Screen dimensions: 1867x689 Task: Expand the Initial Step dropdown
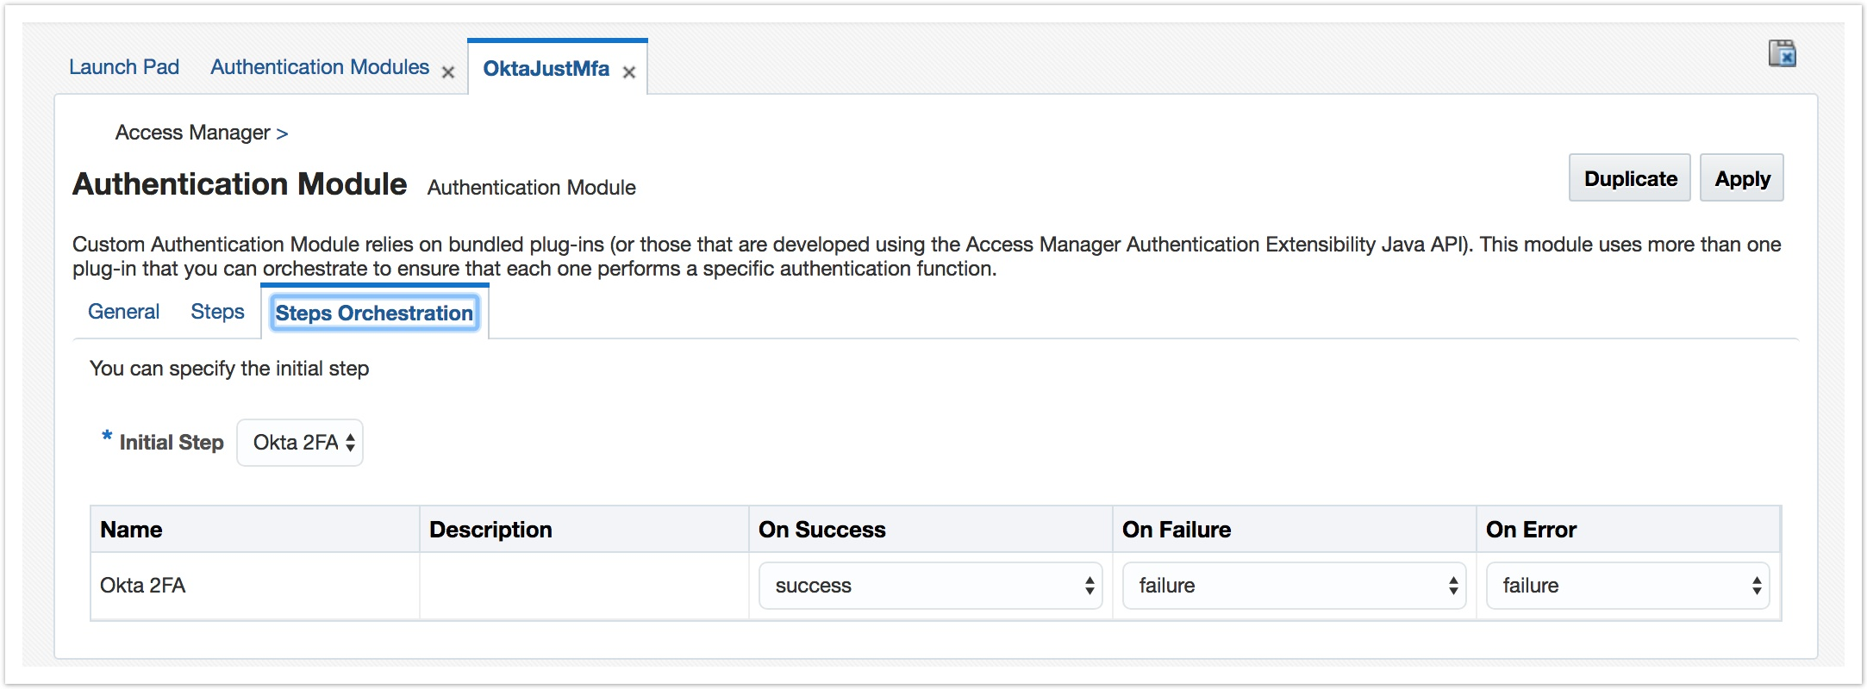(x=300, y=443)
